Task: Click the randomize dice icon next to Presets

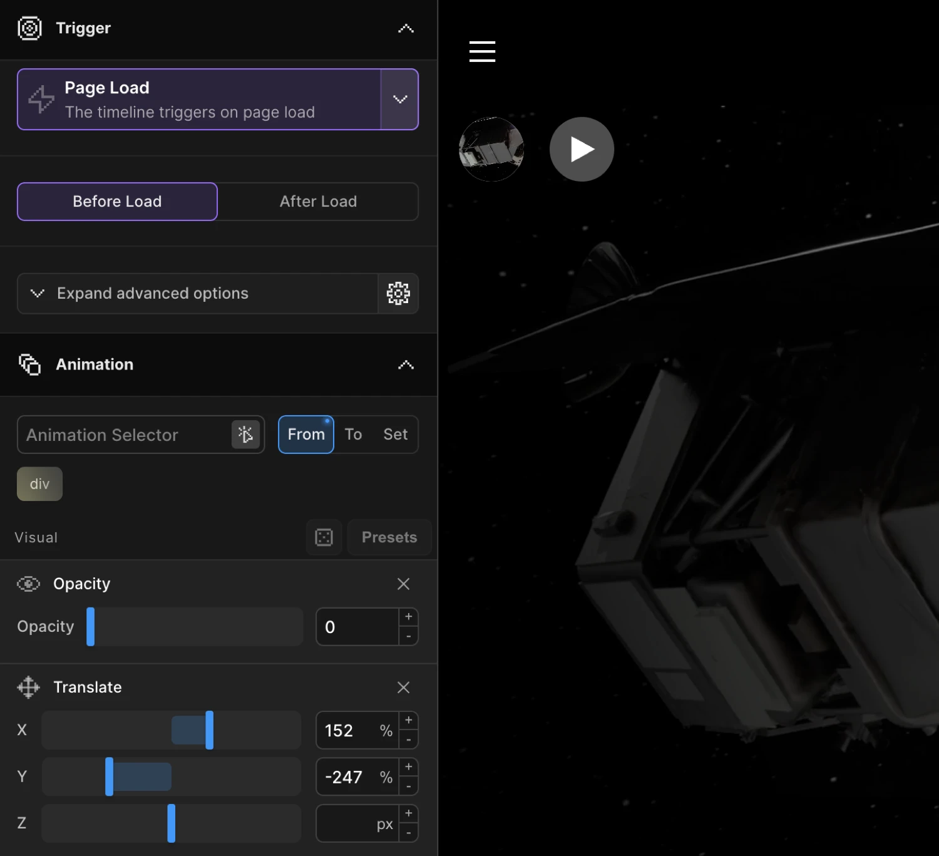Action: tap(324, 537)
